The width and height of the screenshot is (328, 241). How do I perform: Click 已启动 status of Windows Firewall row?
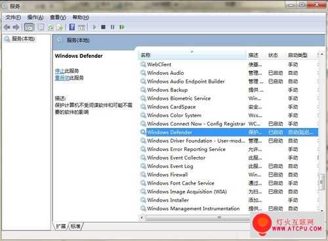coord(276,175)
